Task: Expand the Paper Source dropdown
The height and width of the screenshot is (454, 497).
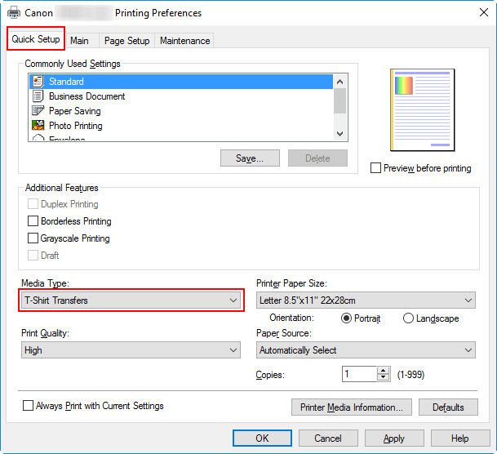Action: point(366,350)
